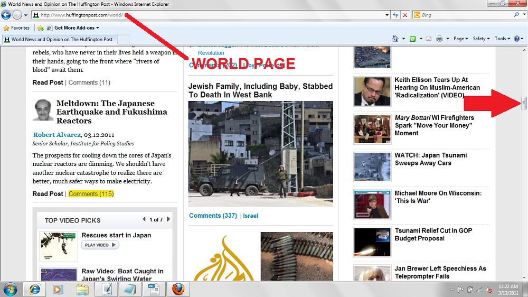Open the Favorites button
The width and height of the screenshot is (528, 297).
(x=16, y=28)
